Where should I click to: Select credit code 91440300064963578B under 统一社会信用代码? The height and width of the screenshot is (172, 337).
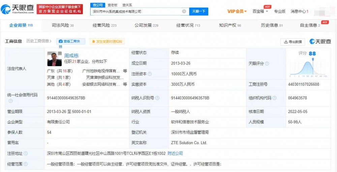coord(66,98)
